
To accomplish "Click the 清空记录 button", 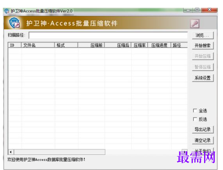I will 203,141.
